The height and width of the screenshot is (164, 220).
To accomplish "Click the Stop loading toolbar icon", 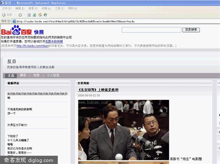I will click(x=29, y=15).
